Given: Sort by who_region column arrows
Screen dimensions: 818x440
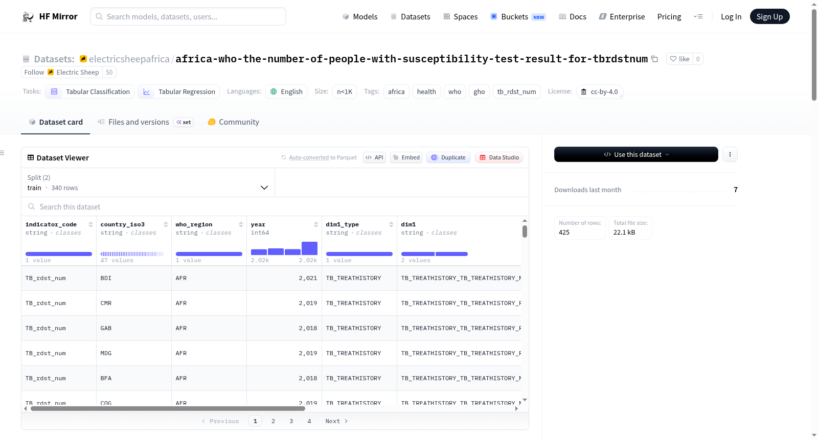Looking at the screenshot, I should [241, 225].
